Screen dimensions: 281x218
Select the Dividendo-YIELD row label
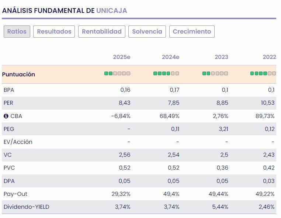(x=26, y=207)
